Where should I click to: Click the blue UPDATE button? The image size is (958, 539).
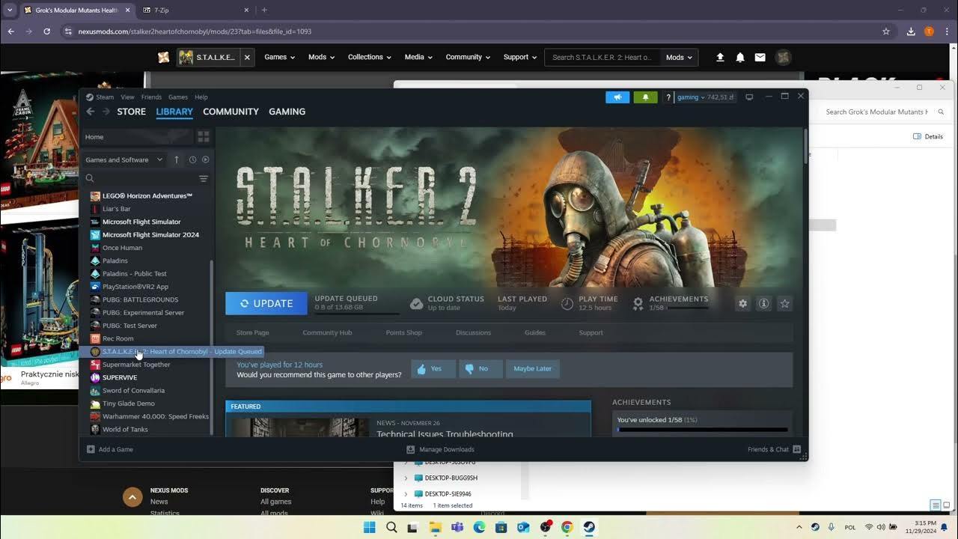click(266, 303)
